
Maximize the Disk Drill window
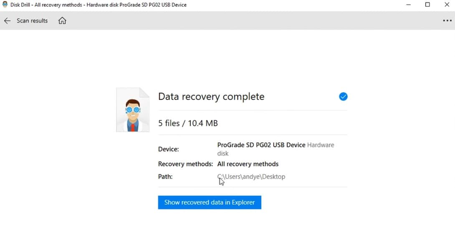click(x=427, y=5)
